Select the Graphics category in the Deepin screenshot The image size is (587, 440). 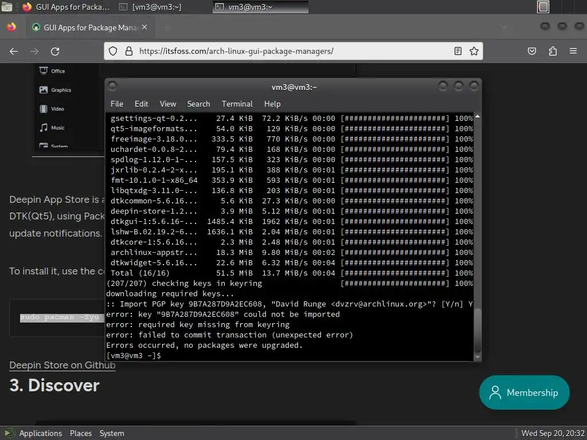(x=56, y=90)
